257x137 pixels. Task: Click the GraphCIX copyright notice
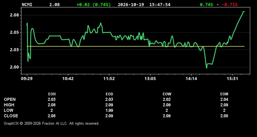[51, 123]
